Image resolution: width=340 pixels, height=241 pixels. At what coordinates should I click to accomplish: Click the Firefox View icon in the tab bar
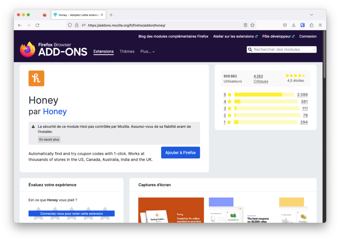45,15
